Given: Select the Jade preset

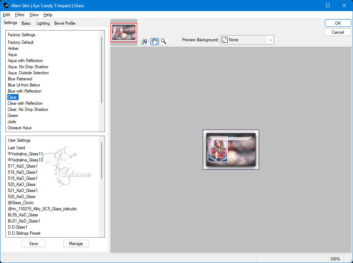Looking at the screenshot, I should click(12, 121).
